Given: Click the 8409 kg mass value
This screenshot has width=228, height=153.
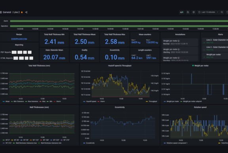Looking at the screenshot, I should [136, 43].
